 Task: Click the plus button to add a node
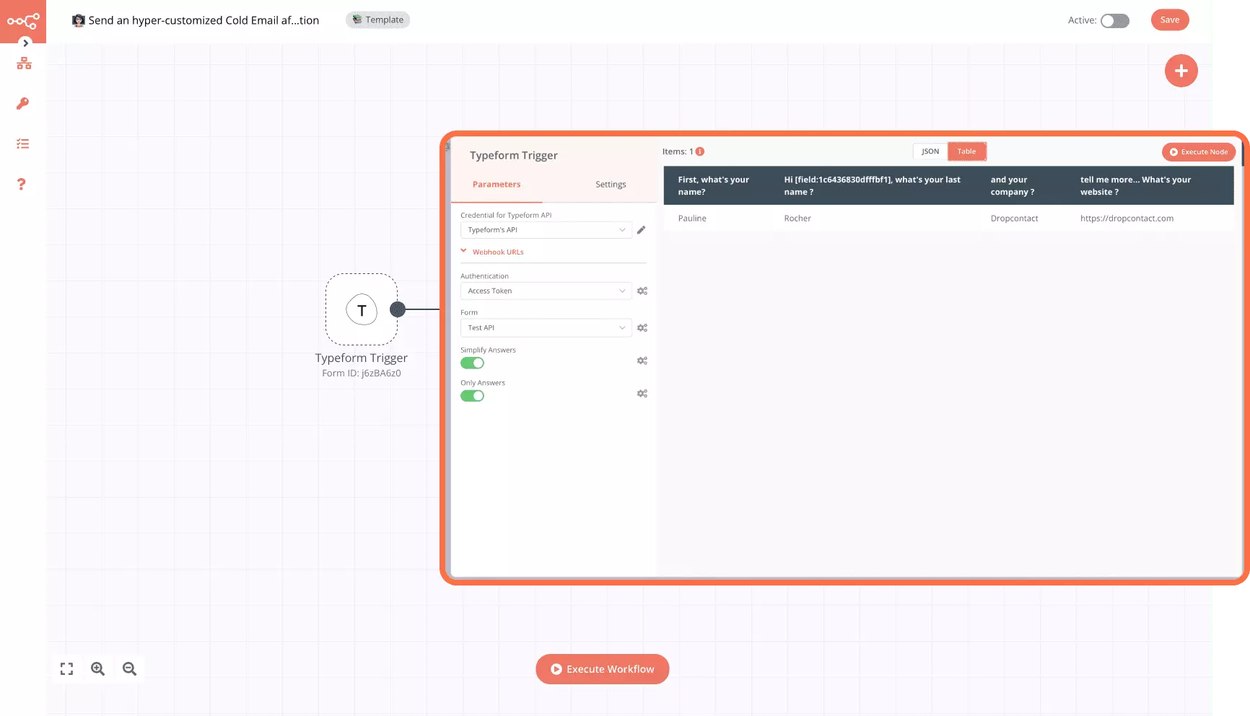click(x=1181, y=71)
